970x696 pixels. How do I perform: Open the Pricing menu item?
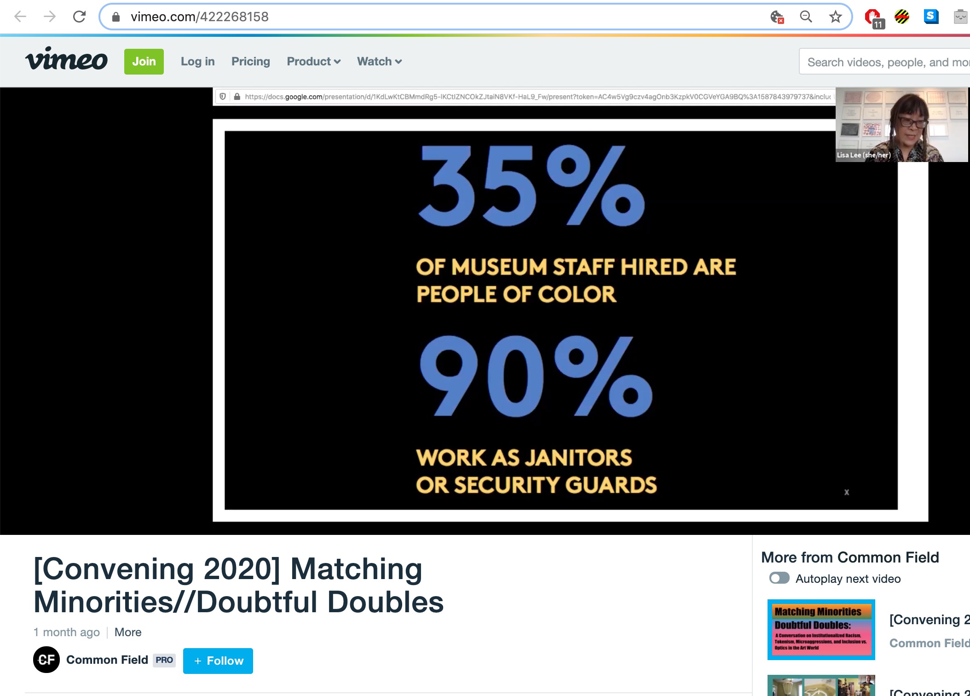[250, 62]
